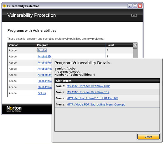Open the HTTP Acrobat ActiveX Ctrl URI Req BO signature
The width and height of the screenshot is (164, 144).
coord(92,98)
